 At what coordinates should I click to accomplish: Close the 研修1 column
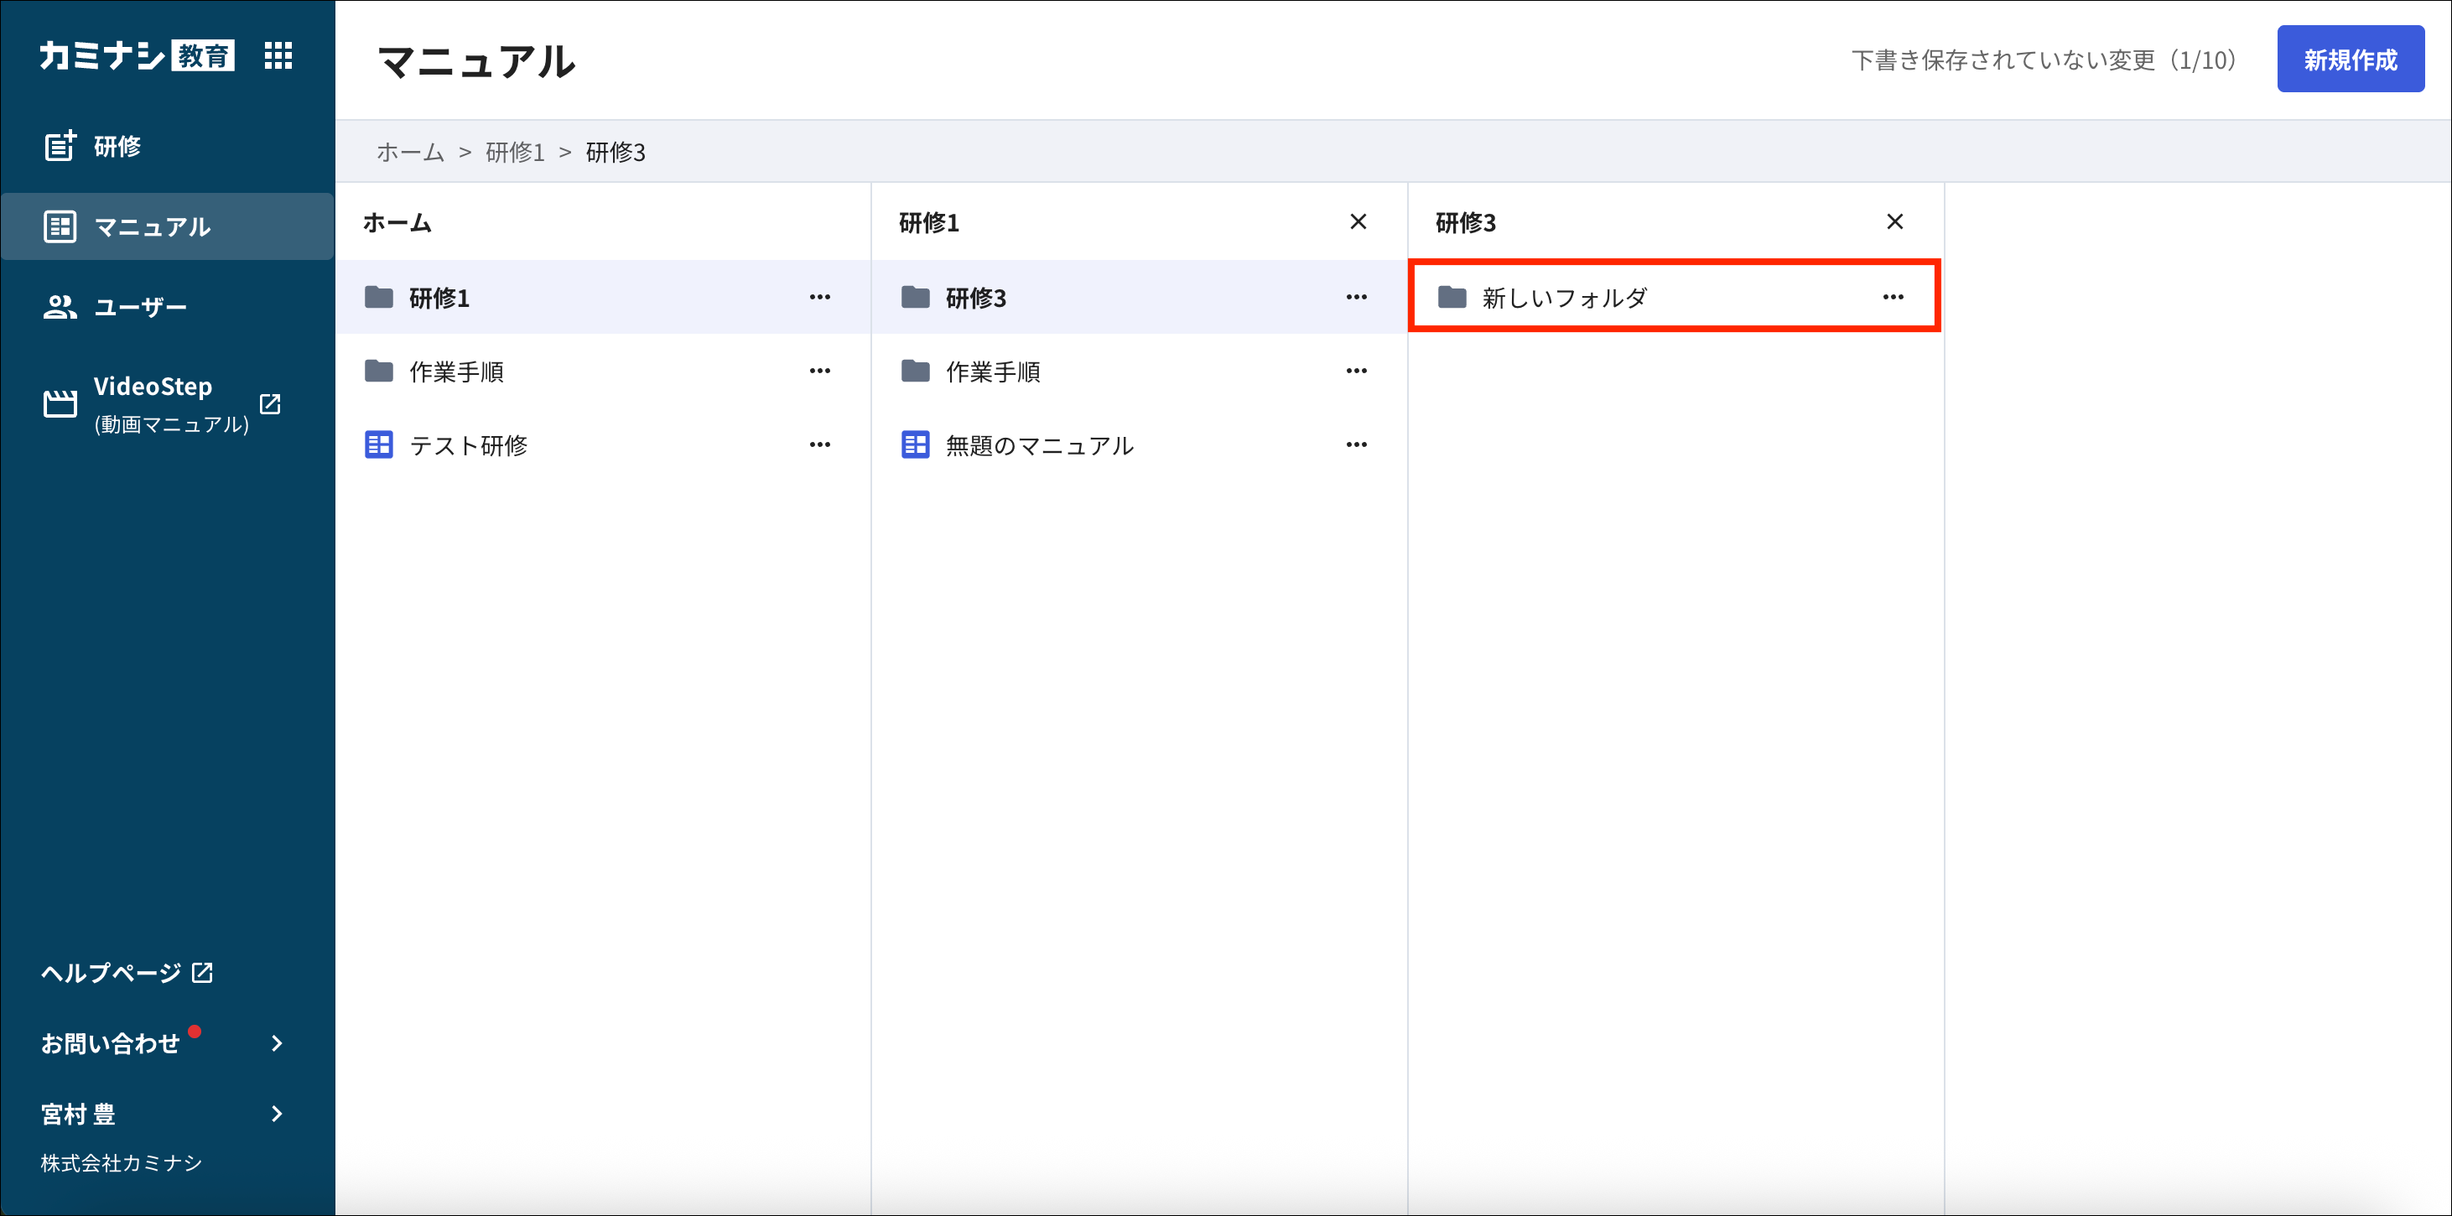coord(1358,222)
